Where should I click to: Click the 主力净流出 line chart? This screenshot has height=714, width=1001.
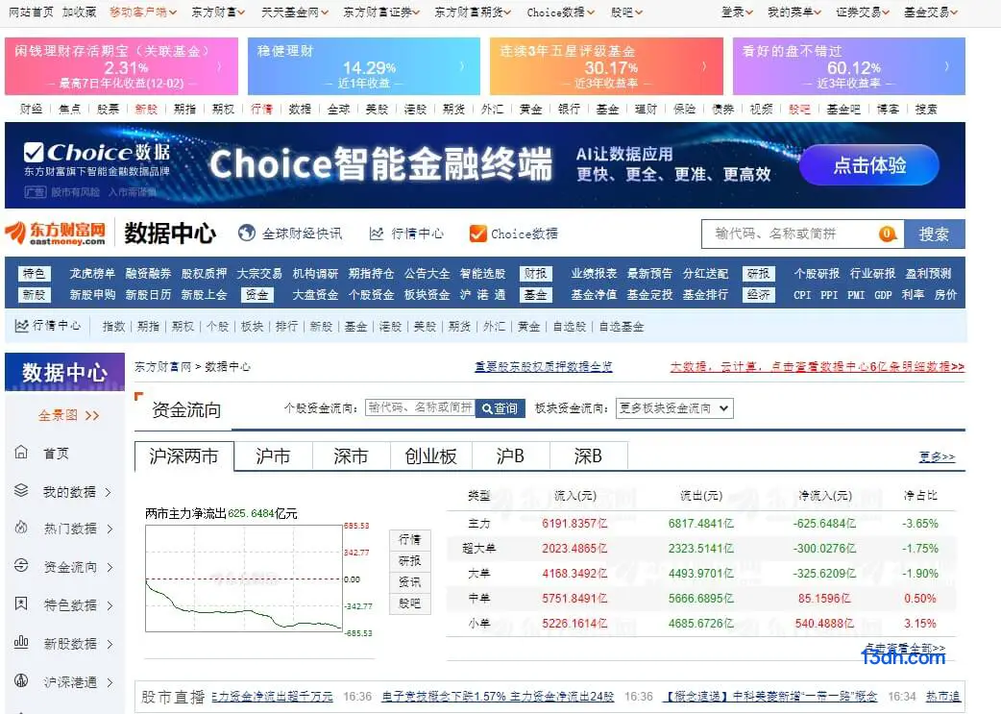coord(244,579)
